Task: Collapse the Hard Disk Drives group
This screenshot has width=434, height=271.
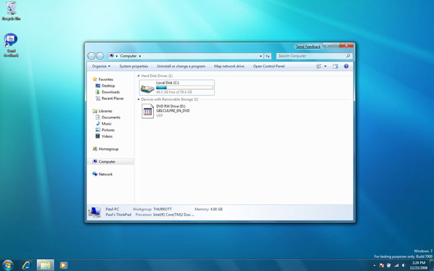Action: click(139, 76)
